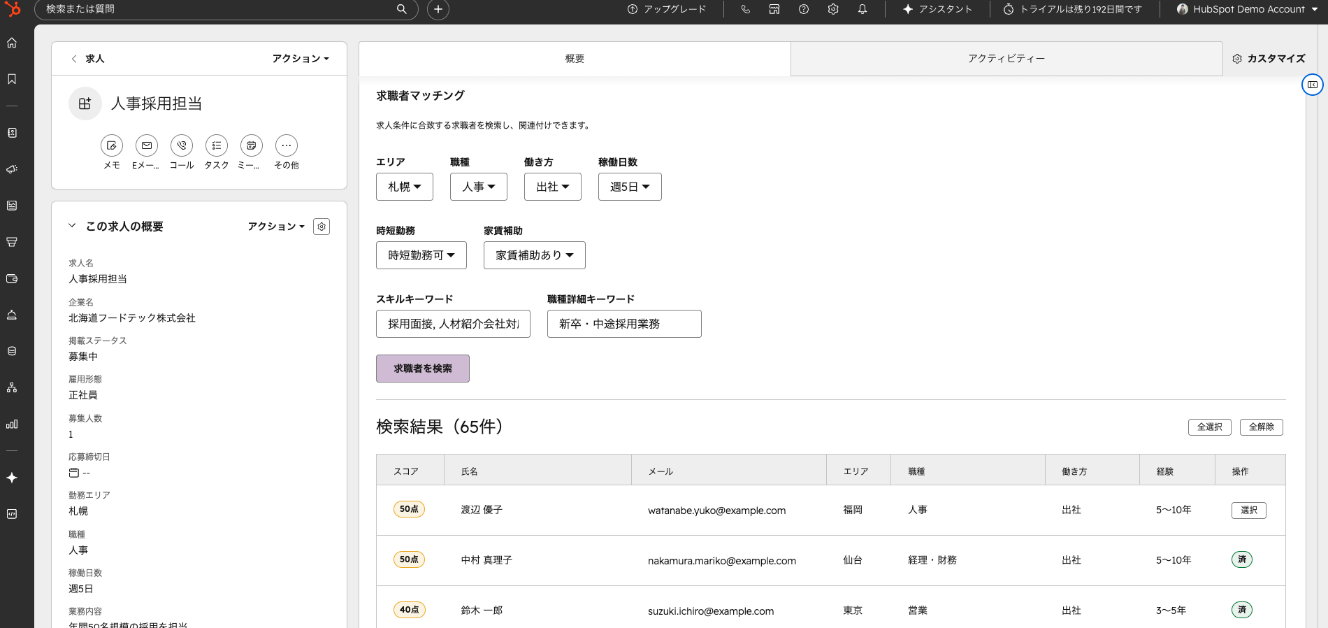Viewport: 1328px width, 628px height.
Task: Click the search magnifier icon
Action: 402,9
